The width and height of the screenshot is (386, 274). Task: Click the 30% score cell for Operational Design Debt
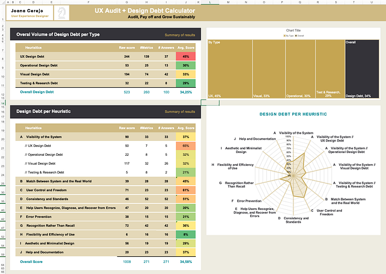(186, 65)
